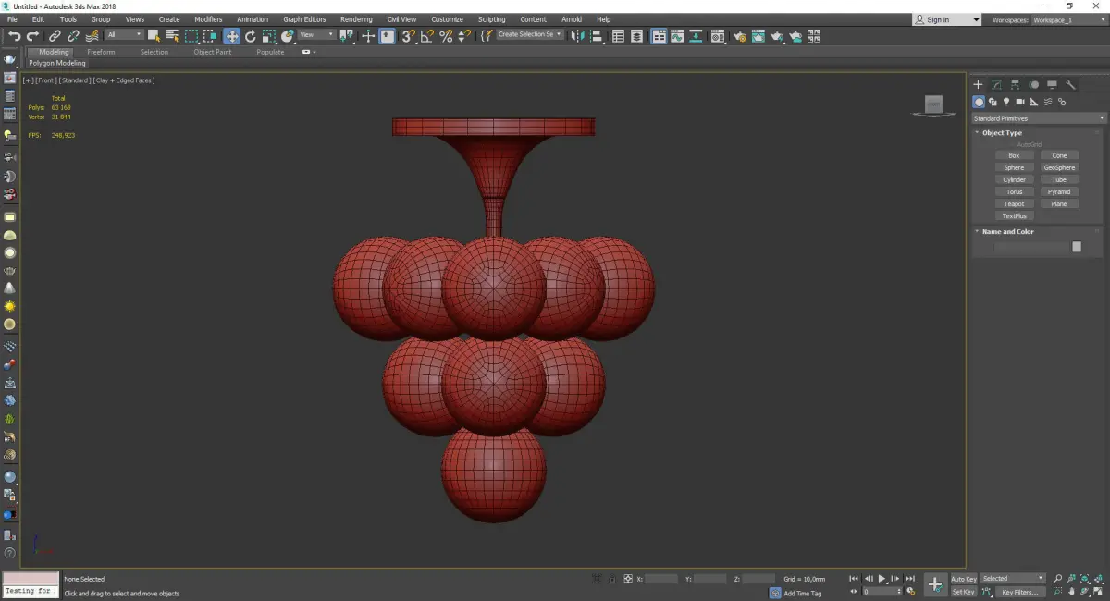Image resolution: width=1110 pixels, height=601 pixels.
Task: Open the reference coordinate View dropdown
Action: tap(316, 35)
